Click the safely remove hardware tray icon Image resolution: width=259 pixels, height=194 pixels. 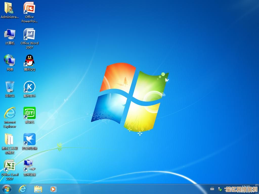click(x=220, y=189)
